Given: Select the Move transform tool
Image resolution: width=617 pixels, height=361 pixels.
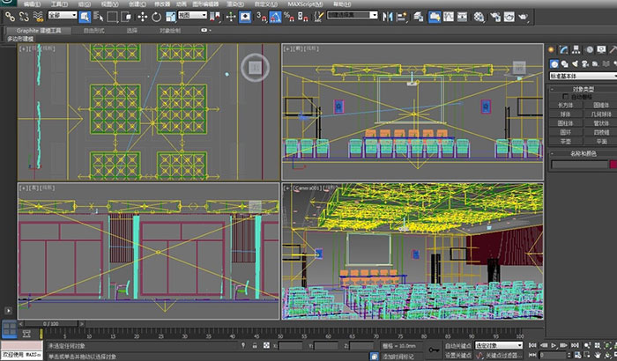Looking at the screenshot, I should [143, 16].
